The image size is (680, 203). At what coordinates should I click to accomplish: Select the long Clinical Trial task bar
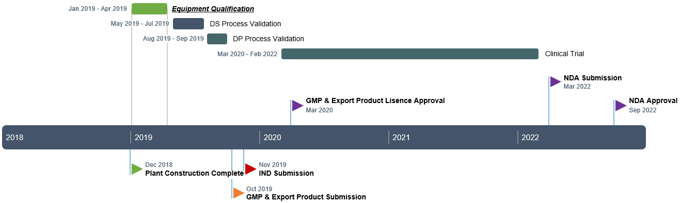coord(410,54)
